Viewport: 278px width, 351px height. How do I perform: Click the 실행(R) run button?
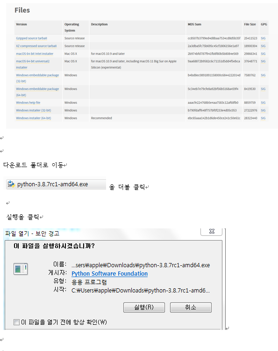point(144,307)
